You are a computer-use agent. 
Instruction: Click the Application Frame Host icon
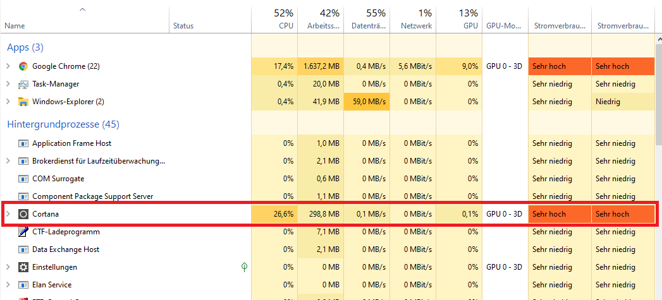23,143
